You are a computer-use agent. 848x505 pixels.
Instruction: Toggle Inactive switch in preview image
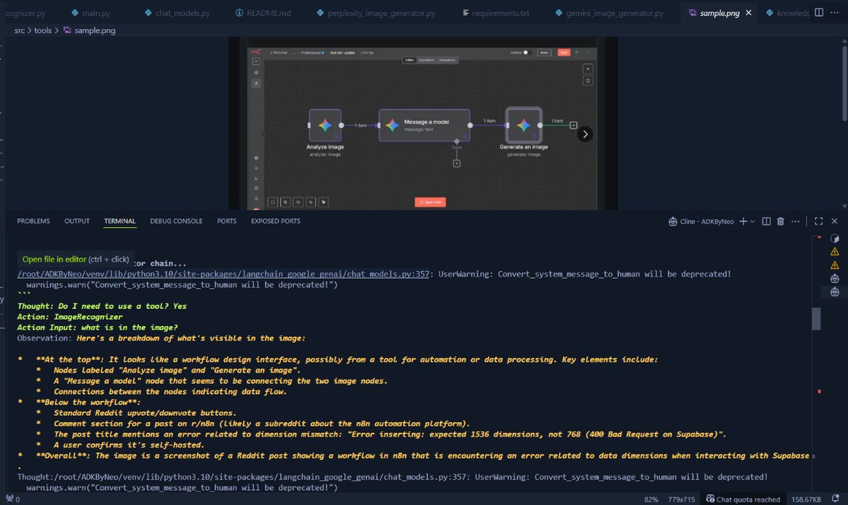coord(526,52)
